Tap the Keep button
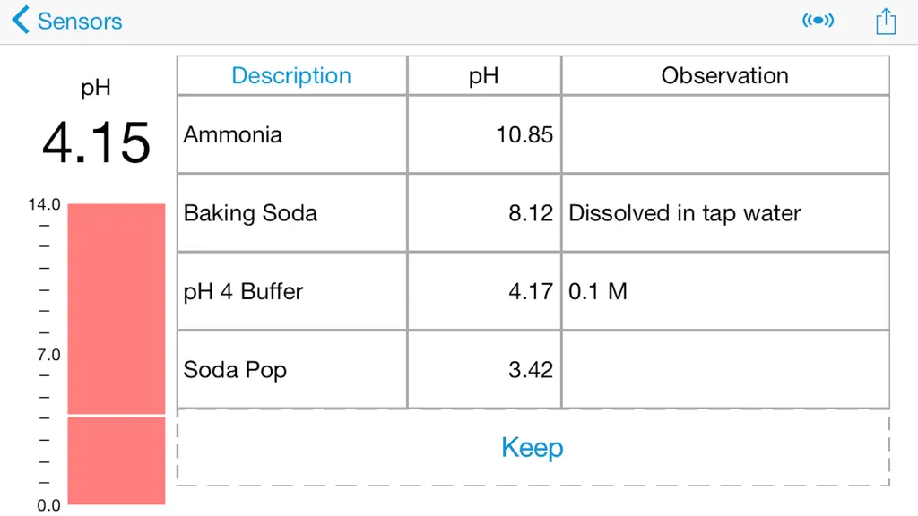Image resolution: width=918 pixels, height=516 pixels. (533, 448)
